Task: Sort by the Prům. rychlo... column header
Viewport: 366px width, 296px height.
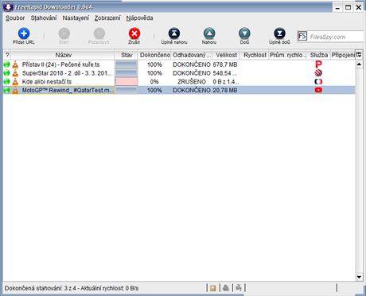Action: [288, 55]
